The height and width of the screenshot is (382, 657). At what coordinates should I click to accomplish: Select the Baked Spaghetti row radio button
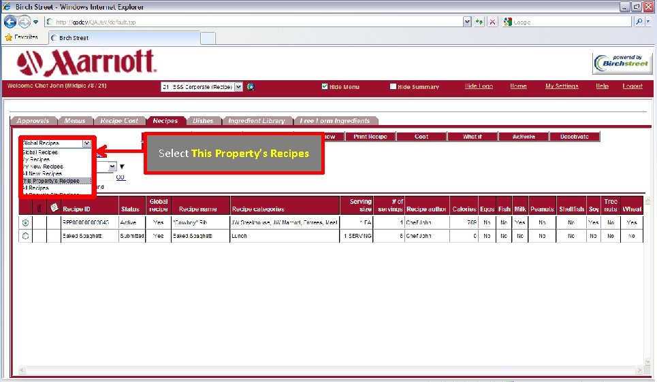[x=26, y=236]
